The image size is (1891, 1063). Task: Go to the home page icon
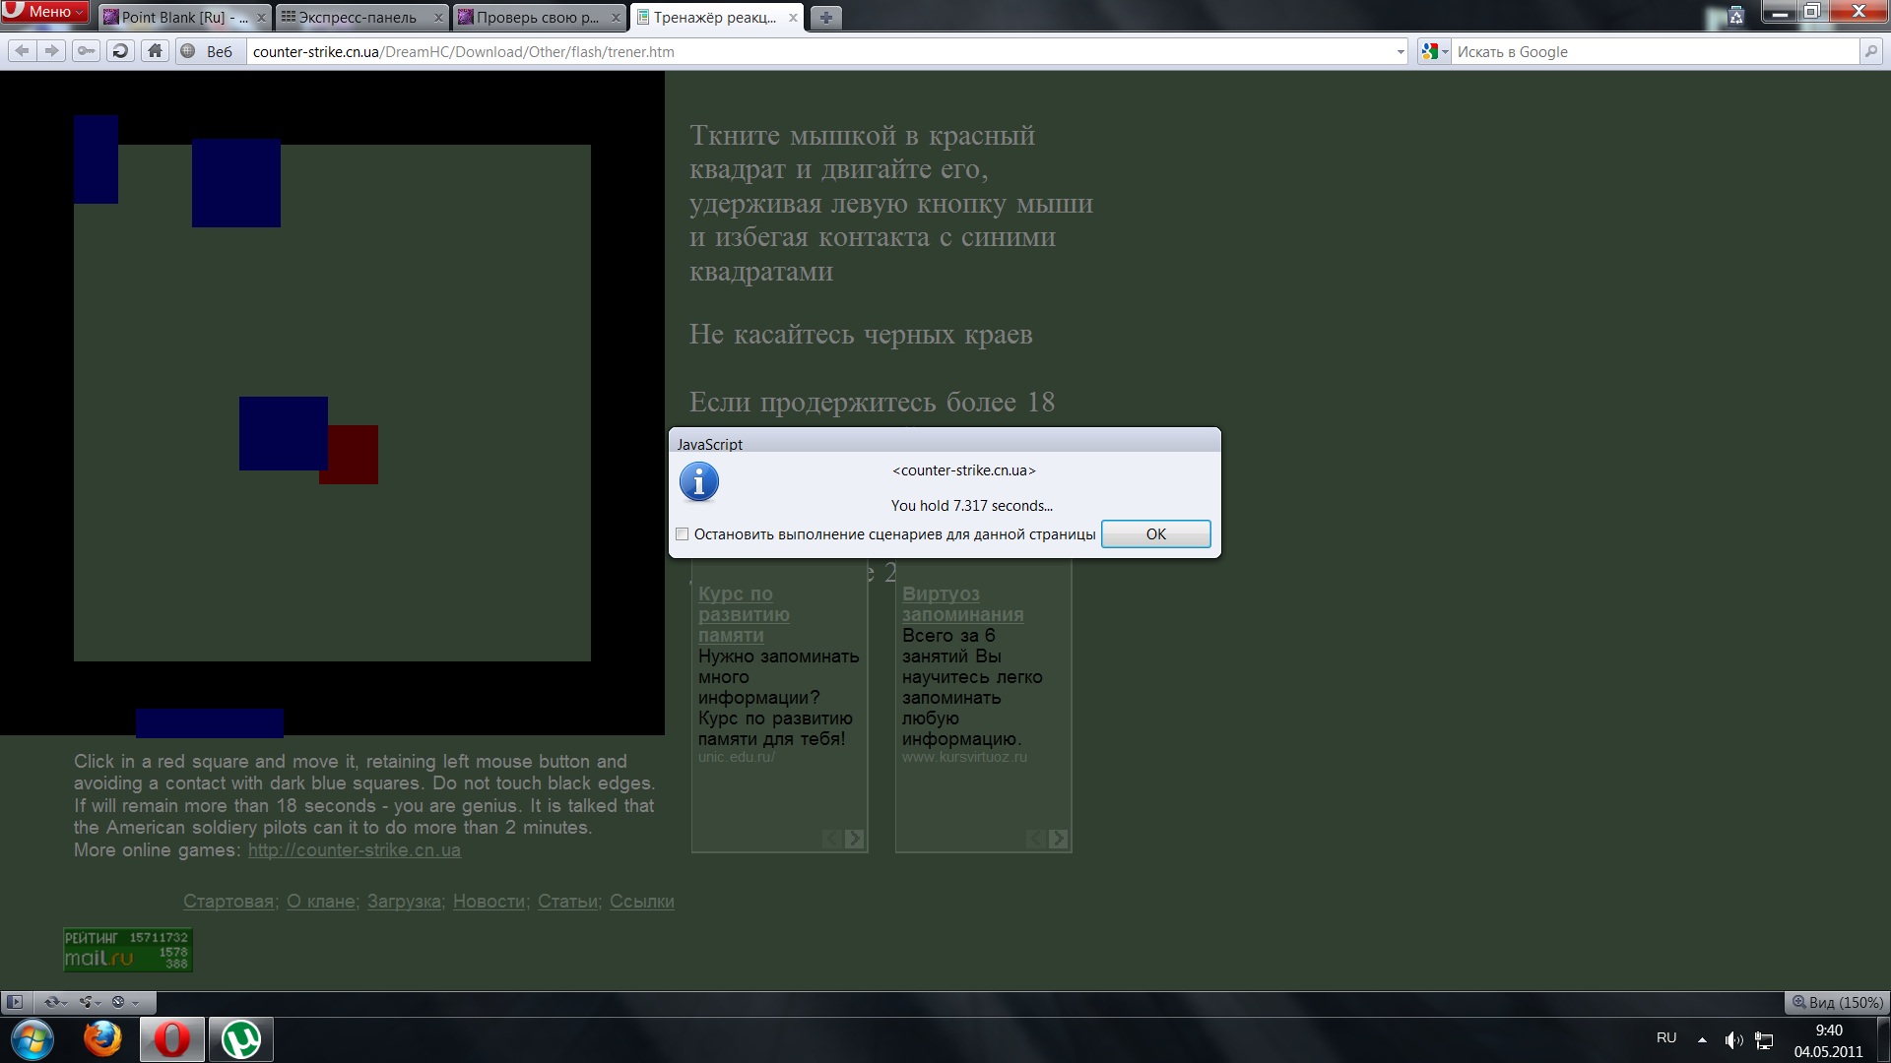click(x=155, y=51)
